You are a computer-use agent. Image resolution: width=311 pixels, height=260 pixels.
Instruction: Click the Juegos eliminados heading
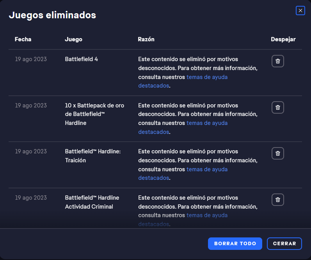click(52, 15)
